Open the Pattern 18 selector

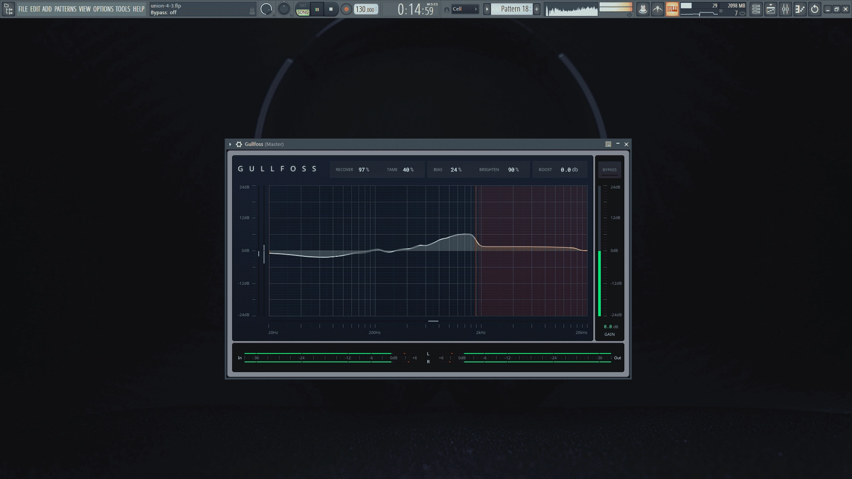point(512,9)
